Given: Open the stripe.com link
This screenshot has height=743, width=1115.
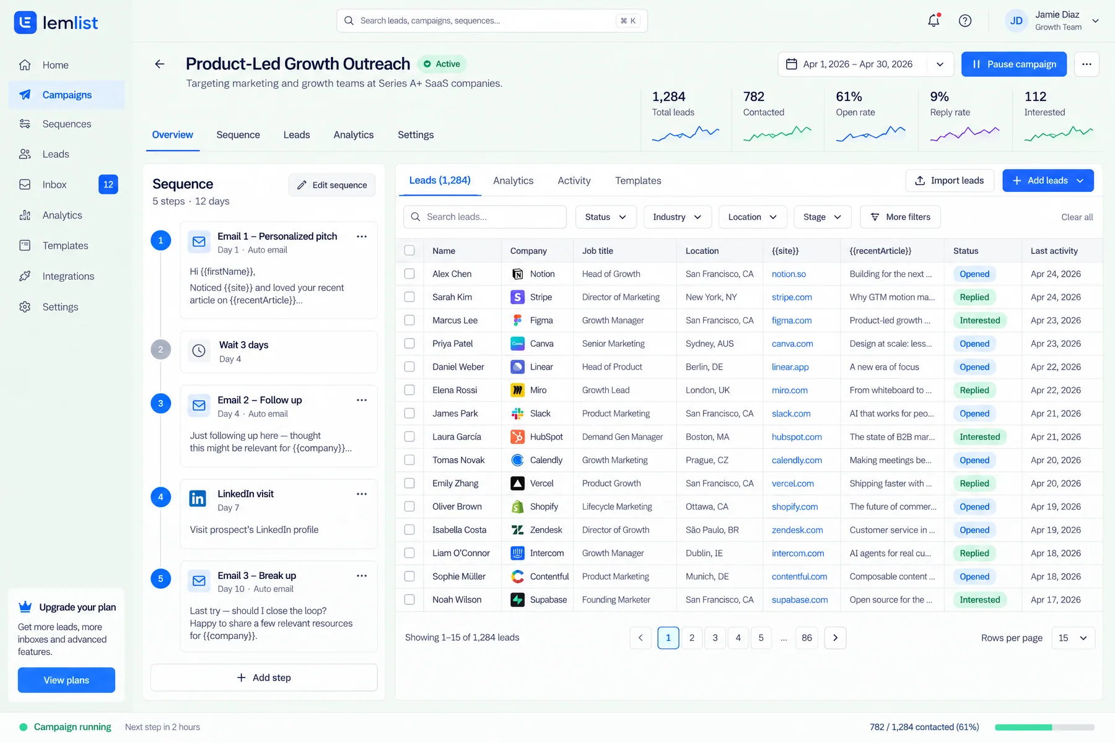Looking at the screenshot, I should tap(792, 297).
